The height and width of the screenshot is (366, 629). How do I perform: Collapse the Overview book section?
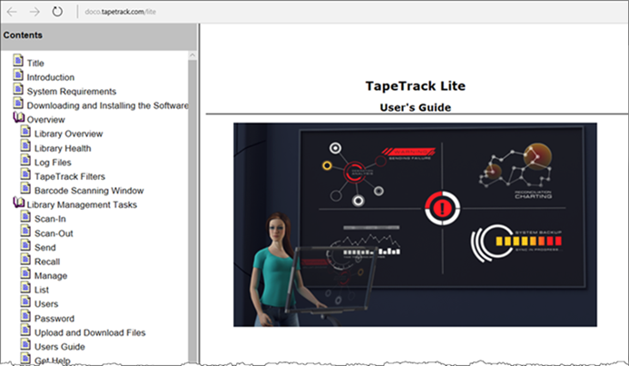[x=18, y=117]
